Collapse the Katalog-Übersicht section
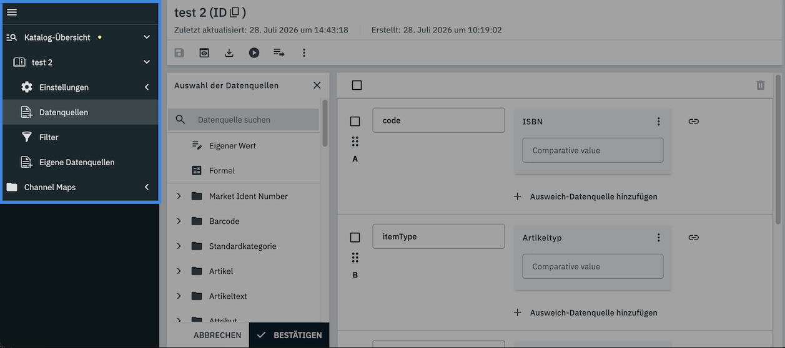Screen dimensions: 785x348 click(147, 37)
